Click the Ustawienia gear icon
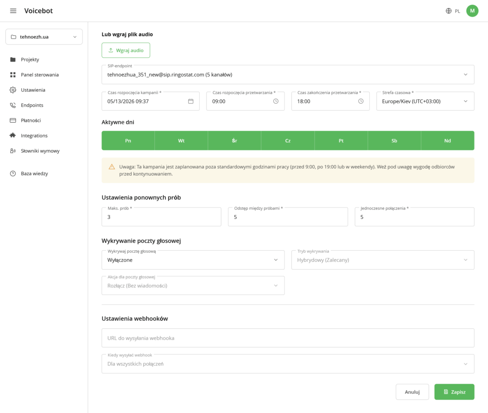The width and height of the screenshot is (488, 413). [x=13, y=90]
